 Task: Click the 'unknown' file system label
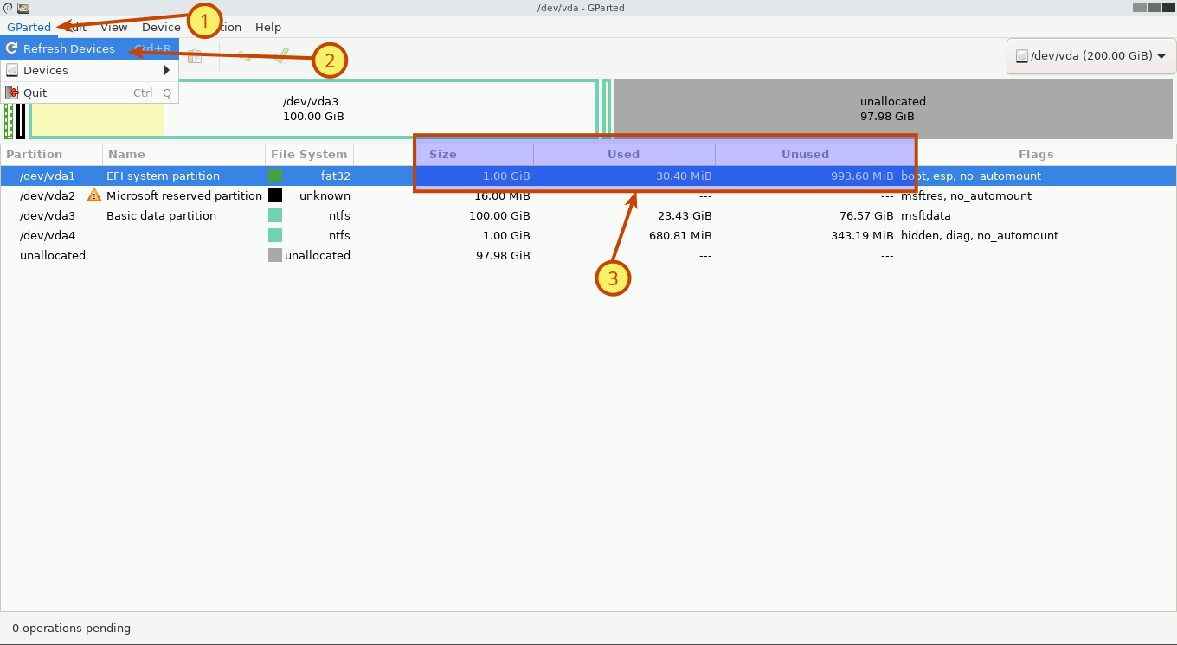325,195
